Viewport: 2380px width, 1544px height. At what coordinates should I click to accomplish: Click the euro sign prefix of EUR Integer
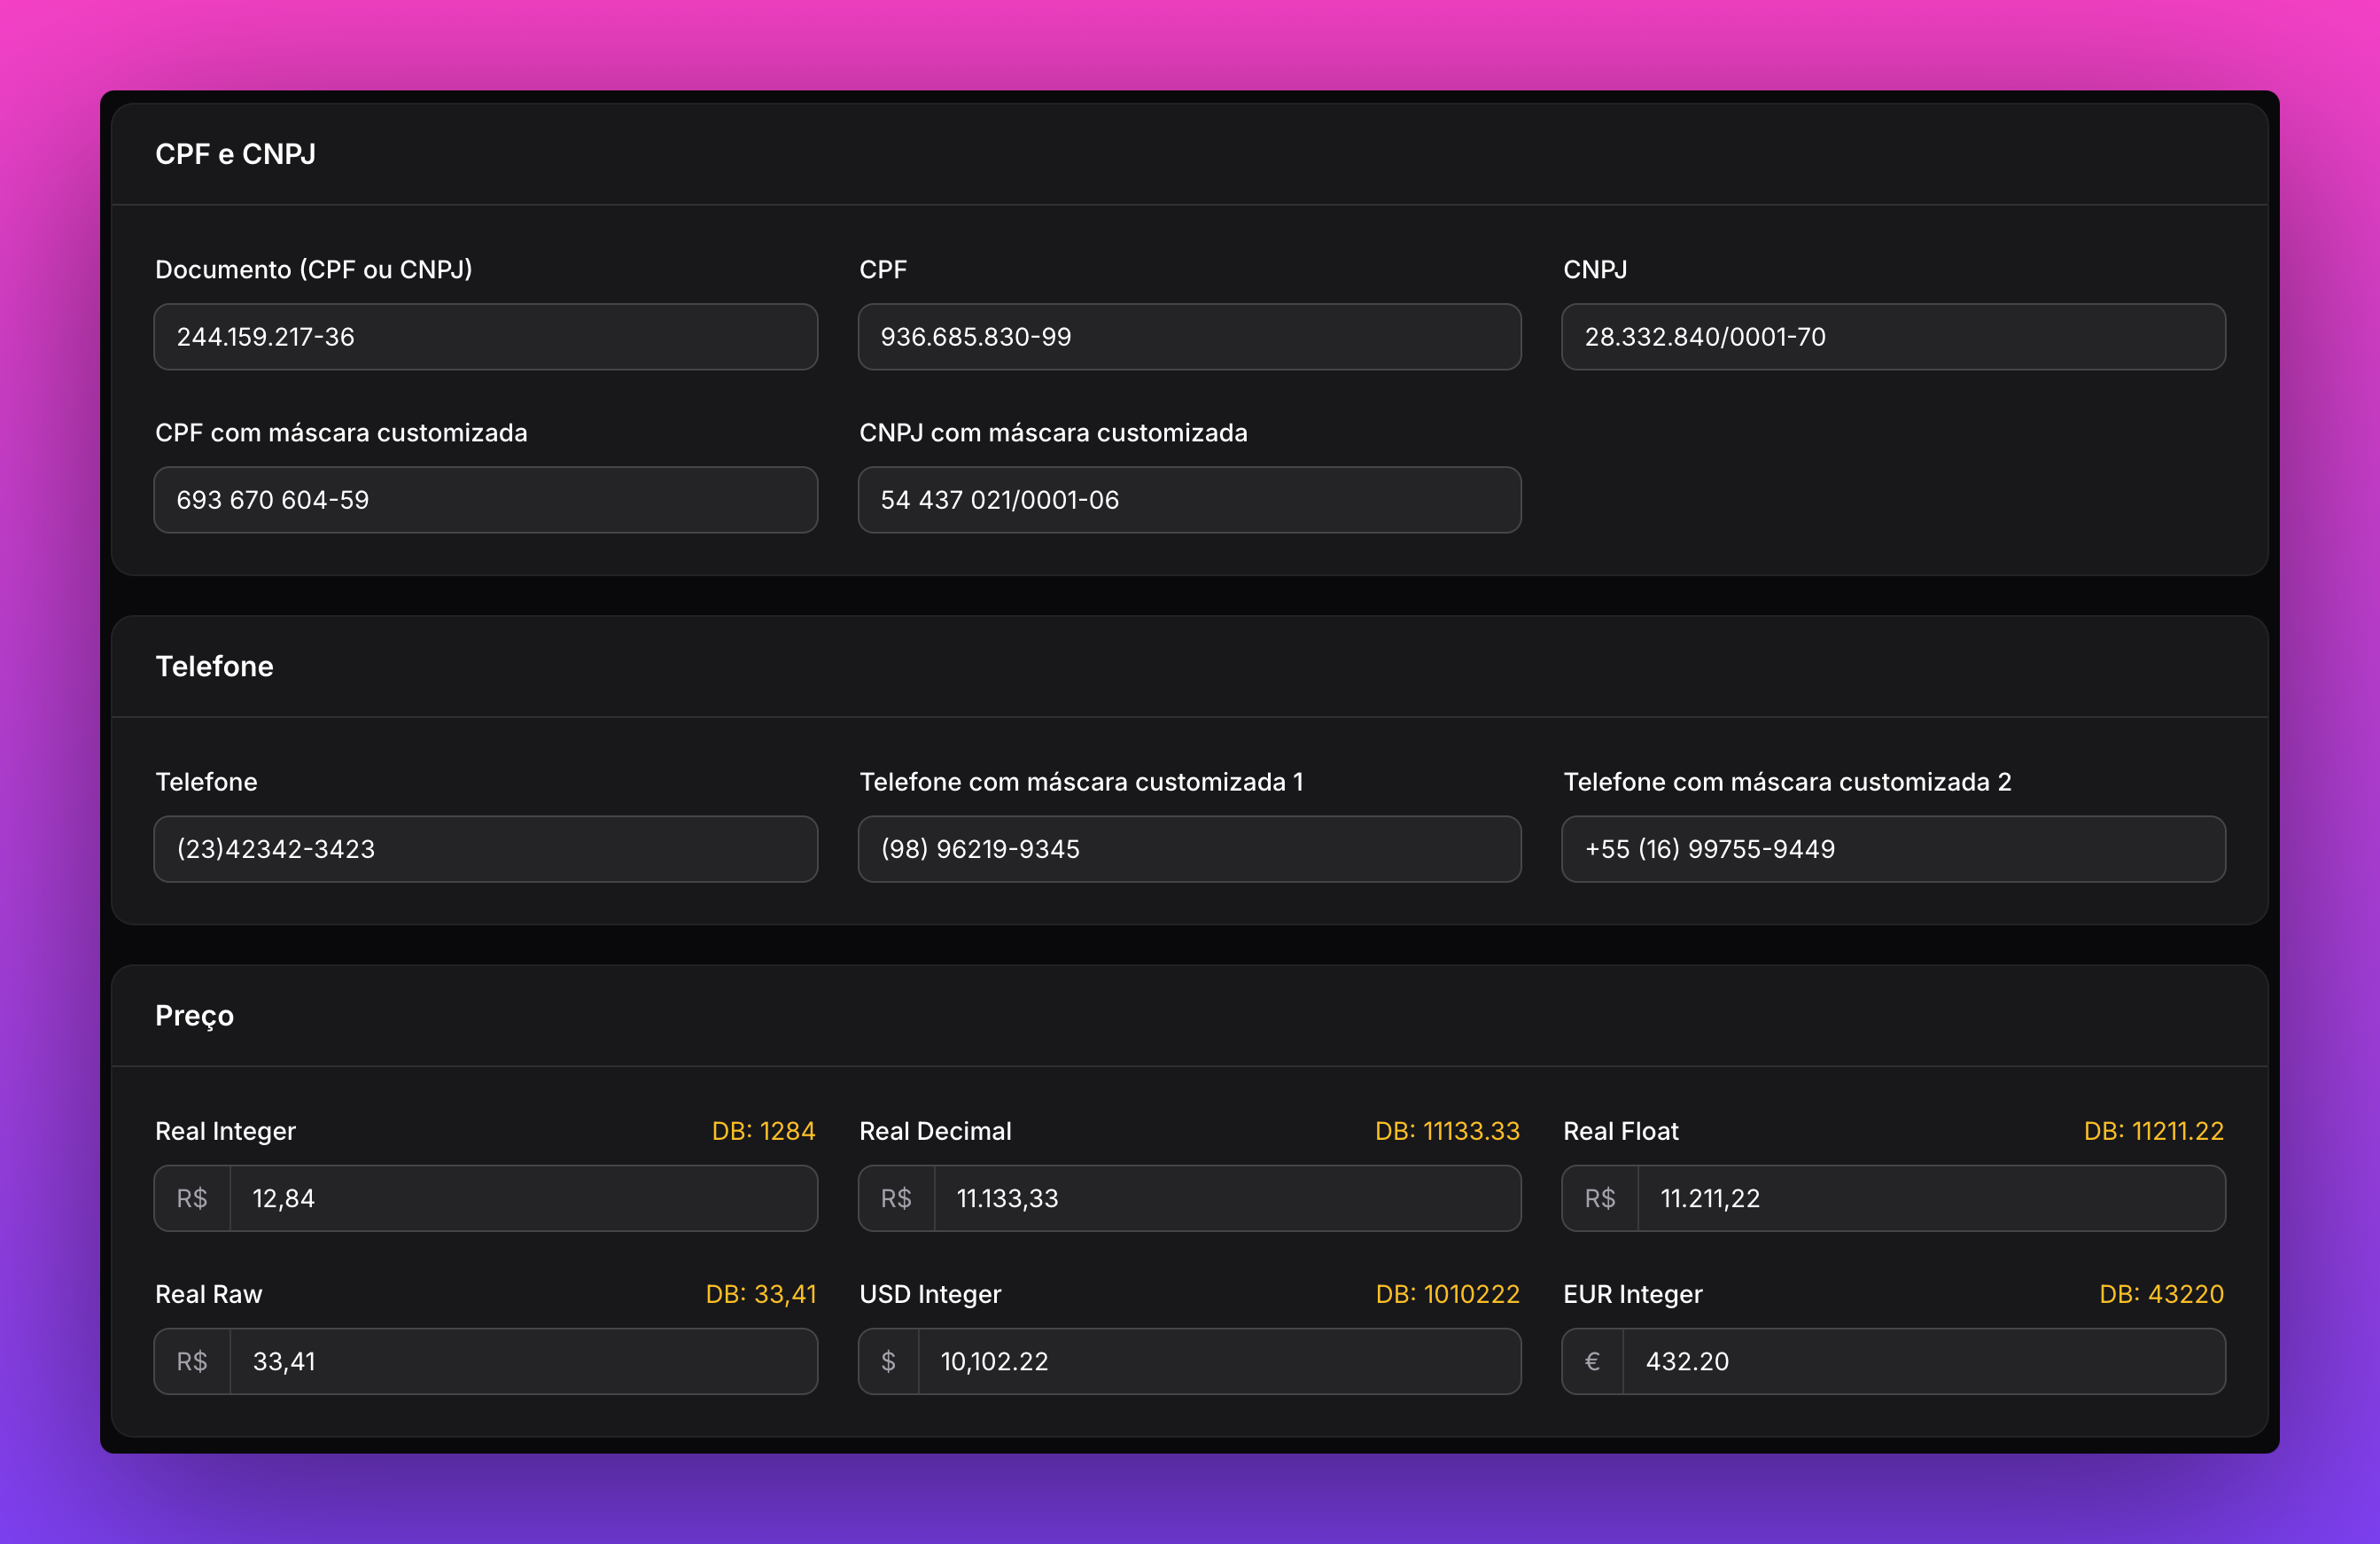point(1592,1361)
